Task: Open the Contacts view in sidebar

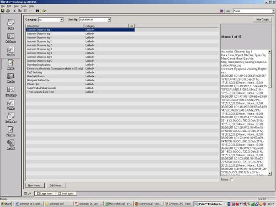Action: [x=10, y=91]
